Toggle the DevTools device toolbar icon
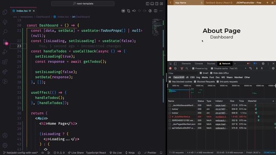276x155 pixels. click(x=175, y=64)
